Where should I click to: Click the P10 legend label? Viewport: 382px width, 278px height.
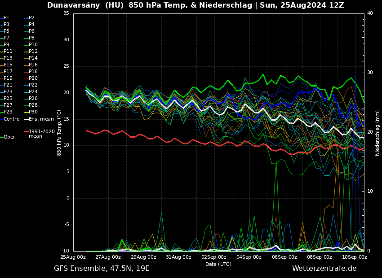tap(33, 45)
